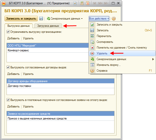Open the calculator icon in title bar
The height and width of the screenshot is (140, 156).
point(82,3)
